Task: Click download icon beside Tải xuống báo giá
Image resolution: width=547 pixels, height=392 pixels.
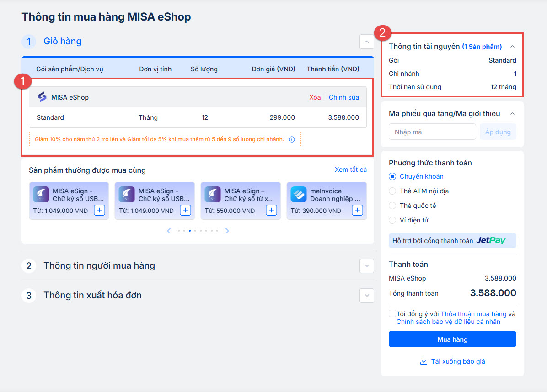Action: tap(424, 361)
